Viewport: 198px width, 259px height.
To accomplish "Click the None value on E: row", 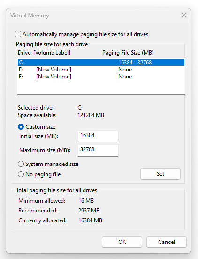I will tap(125, 77).
